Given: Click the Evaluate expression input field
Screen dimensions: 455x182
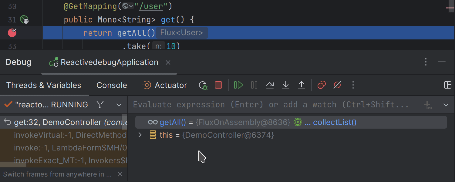Looking at the screenshot, I should point(271,105).
